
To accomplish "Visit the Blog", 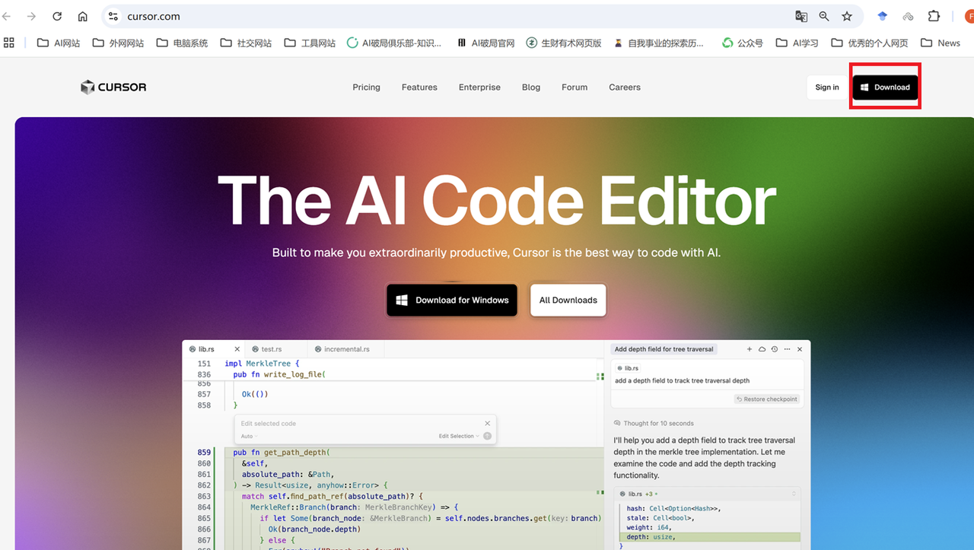I will click(x=531, y=87).
